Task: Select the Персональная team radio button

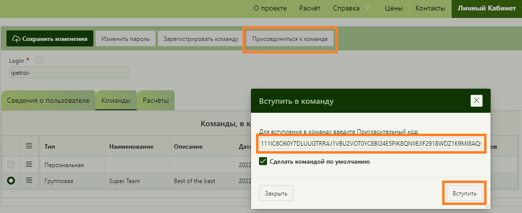Action: pyautogui.click(x=11, y=164)
